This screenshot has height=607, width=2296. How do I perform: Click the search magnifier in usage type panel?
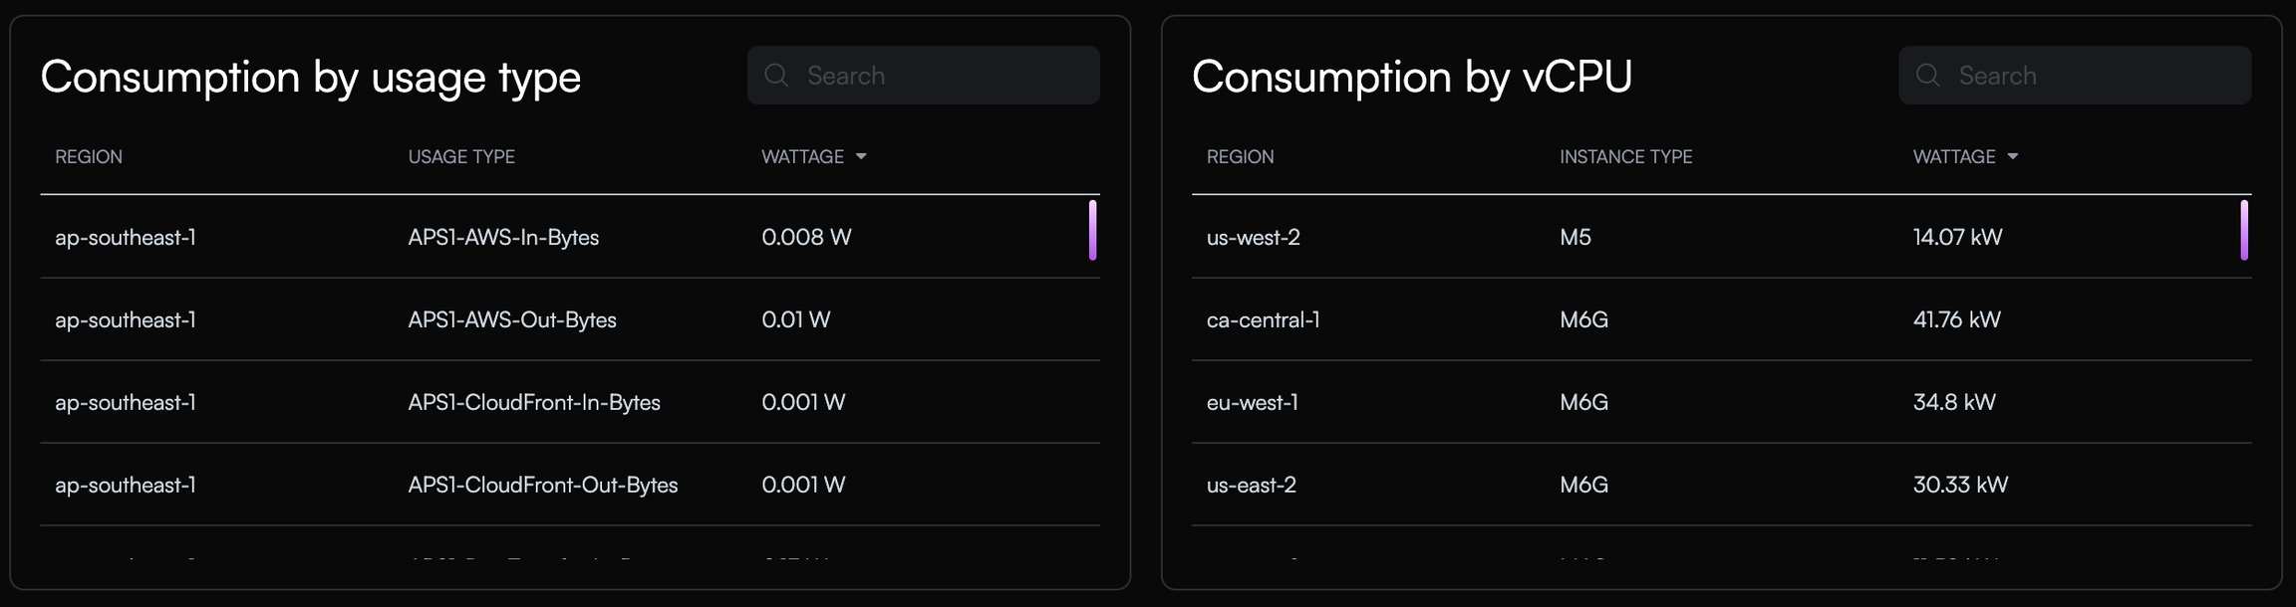(776, 76)
